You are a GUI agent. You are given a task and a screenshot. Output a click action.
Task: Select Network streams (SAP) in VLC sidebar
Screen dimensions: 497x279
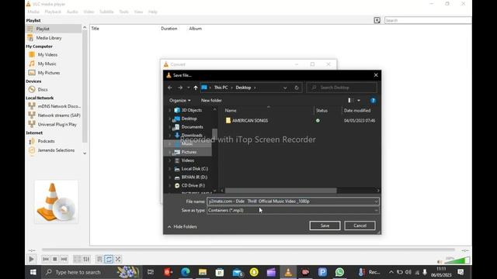[x=59, y=115]
